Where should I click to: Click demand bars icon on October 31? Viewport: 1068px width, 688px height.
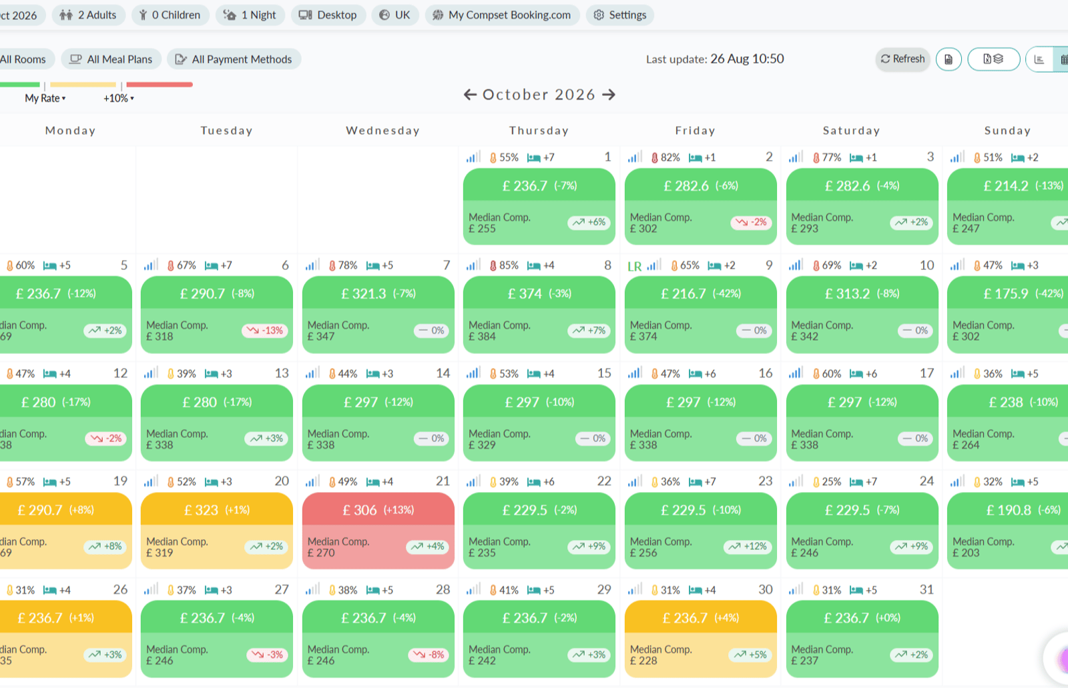click(796, 589)
